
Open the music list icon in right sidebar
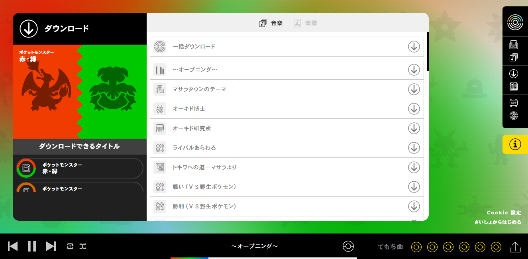pos(514,57)
